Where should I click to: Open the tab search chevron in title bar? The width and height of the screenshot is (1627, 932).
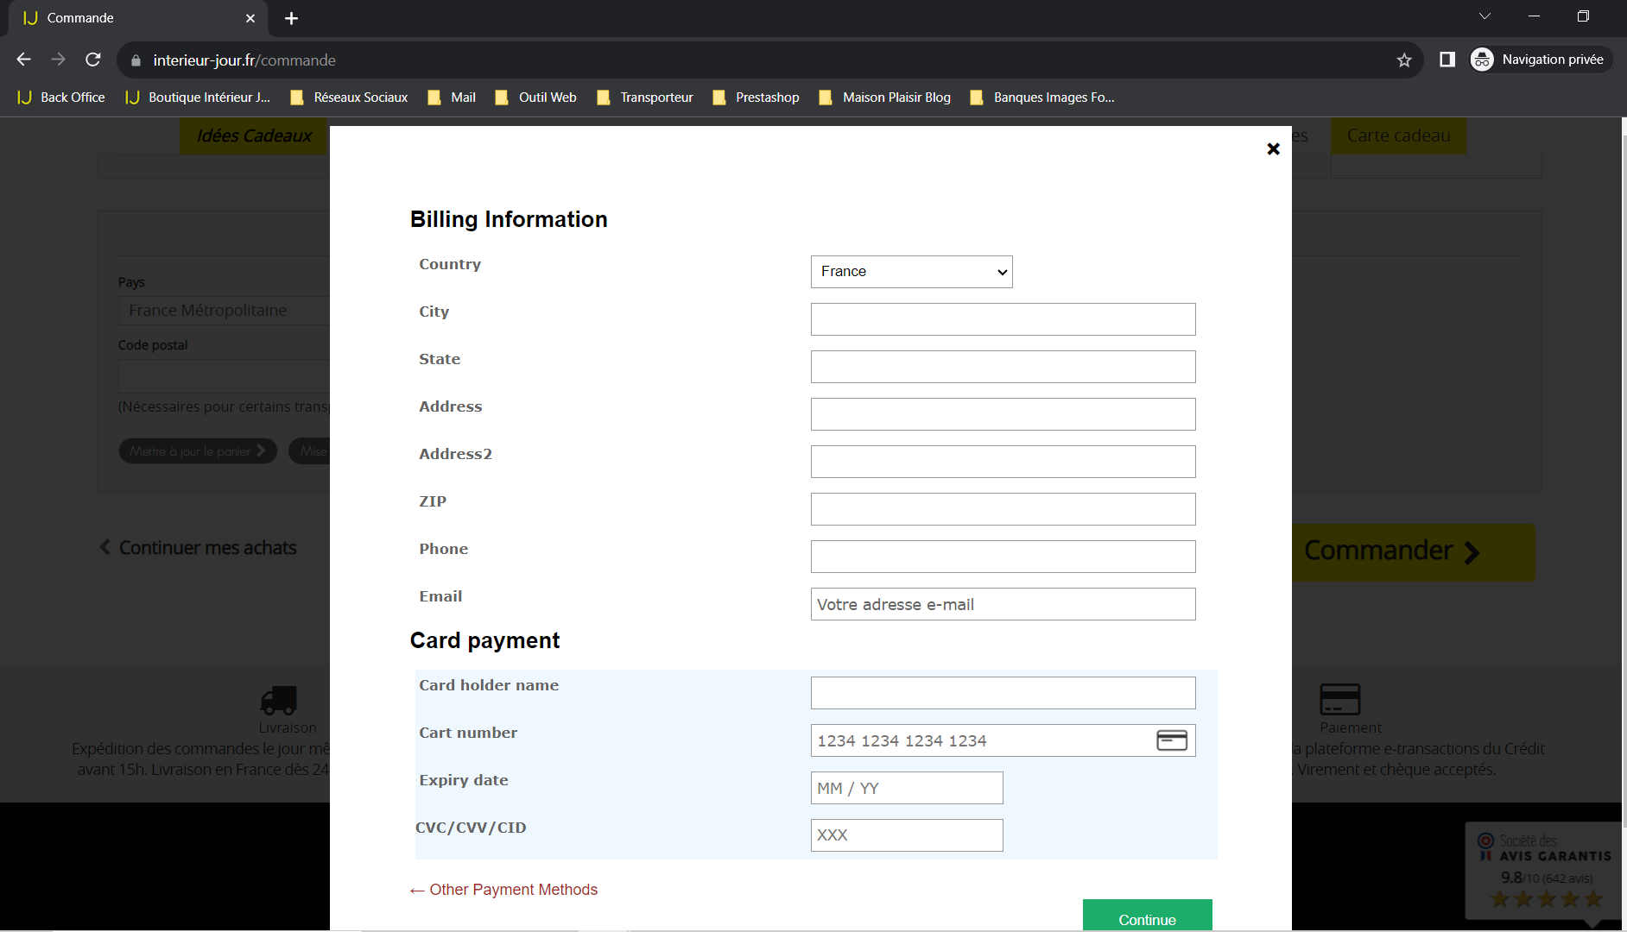pos(1485,16)
